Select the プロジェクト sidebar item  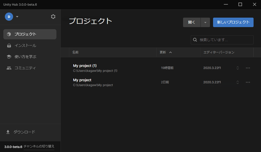click(30, 34)
